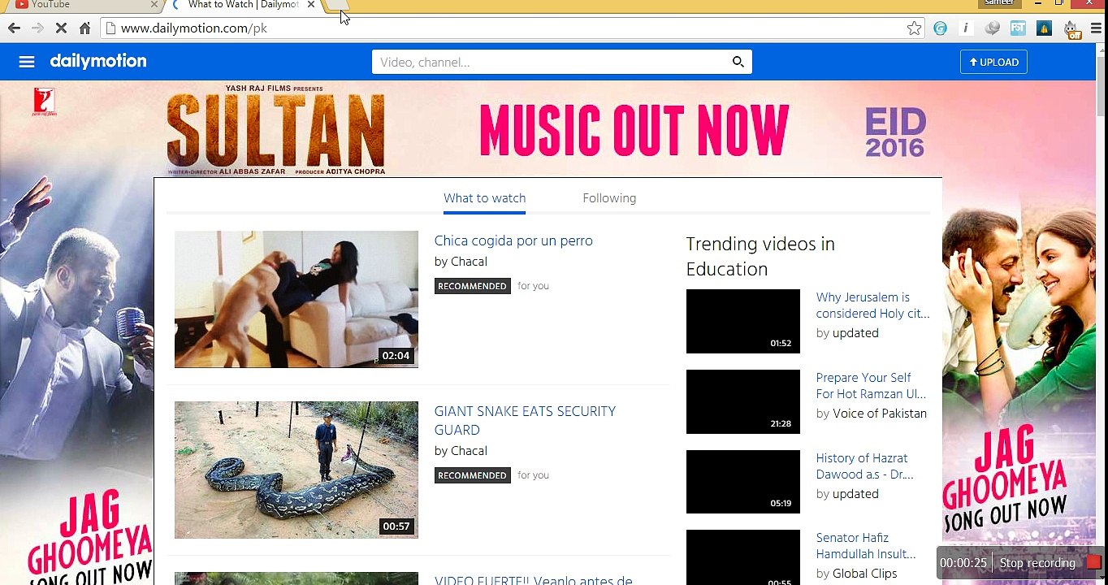
Task: Open the Chica cogida por un perro thumbnail
Action: pos(296,299)
